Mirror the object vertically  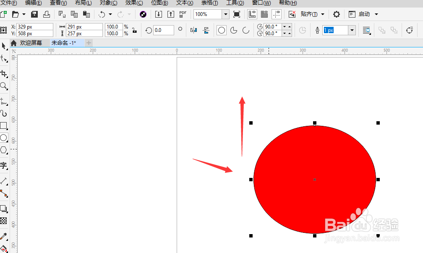tap(206, 30)
